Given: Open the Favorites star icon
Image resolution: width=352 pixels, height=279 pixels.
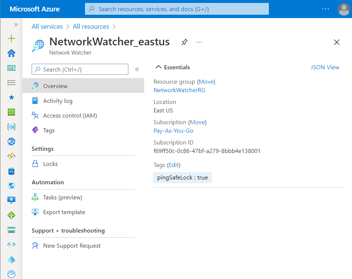Looking at the screenshot, I should click(x=11, y=97).
